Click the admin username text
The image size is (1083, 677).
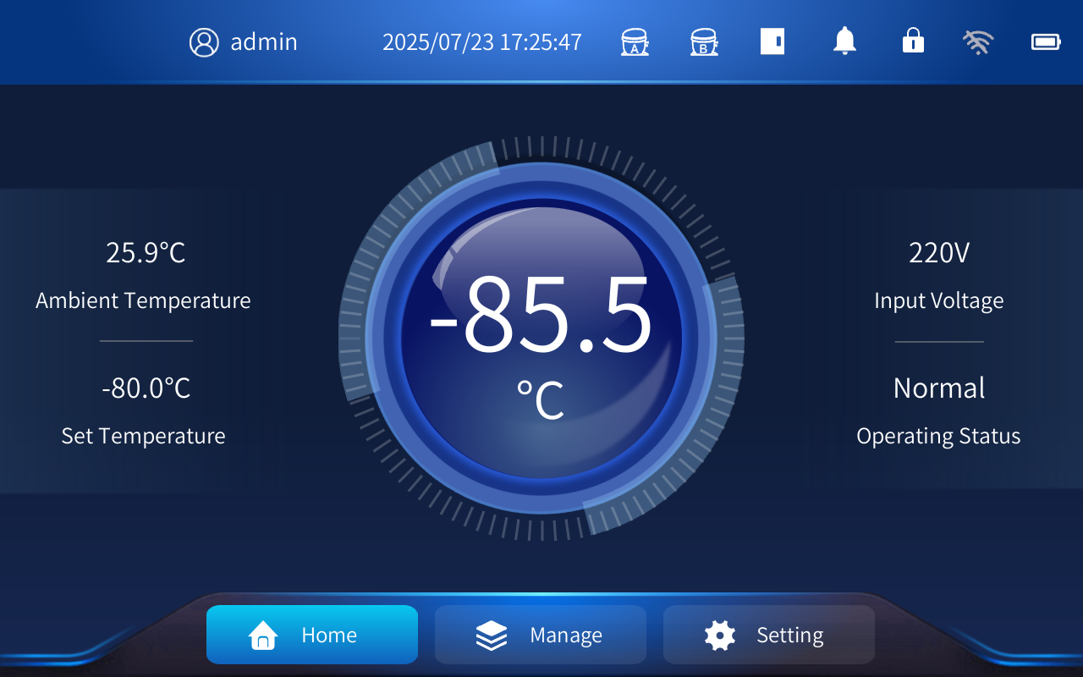264,42
